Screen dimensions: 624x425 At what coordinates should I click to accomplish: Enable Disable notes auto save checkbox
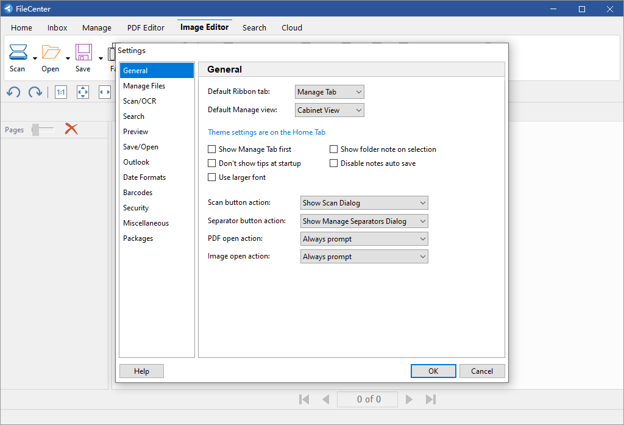click(333, 163)
